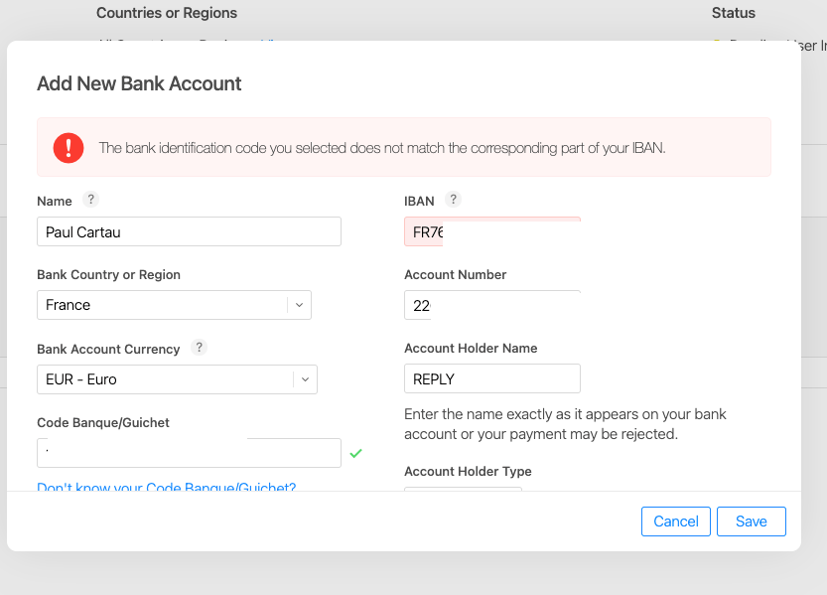This screenshot has height=595, width=827.
Task: Click the green checkmark beside Code Banque/Guichet
Action: 355,453
